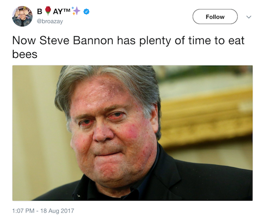Click the red rose emoji in the display name
266x218 pixels.
(x=47, y=11)
